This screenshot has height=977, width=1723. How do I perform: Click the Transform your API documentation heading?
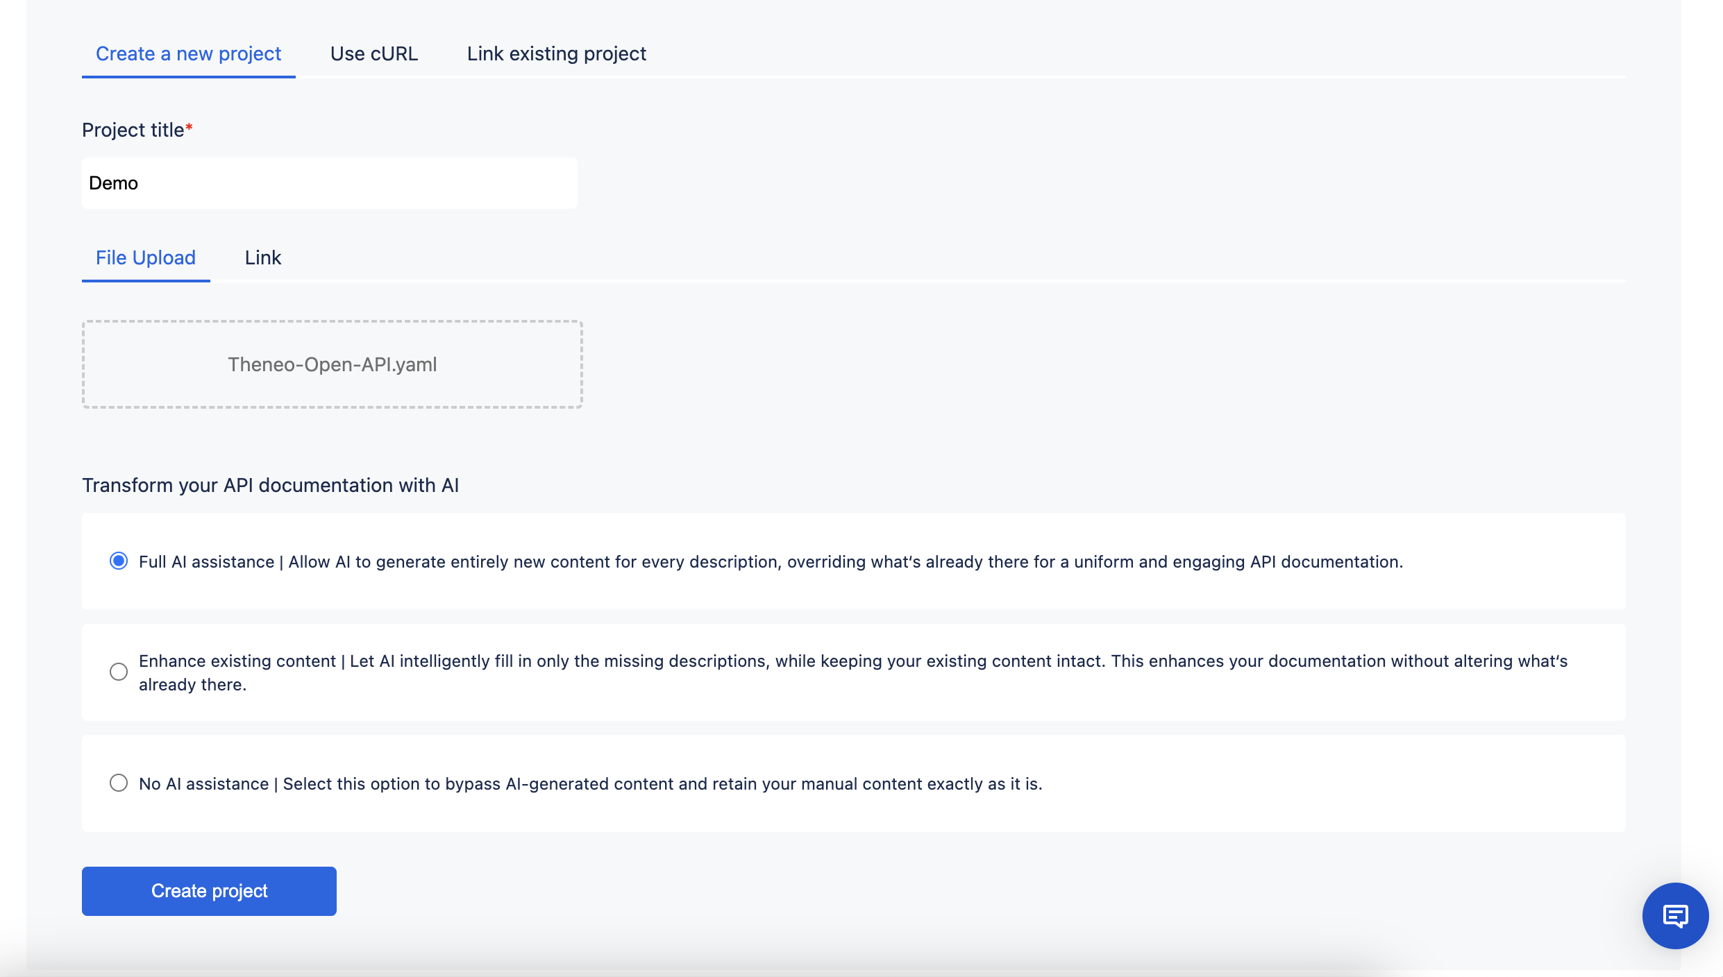(x=270, y=485)
